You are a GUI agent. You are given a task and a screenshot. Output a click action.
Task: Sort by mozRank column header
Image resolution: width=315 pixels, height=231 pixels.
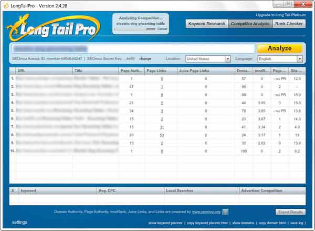coord(261,71)
